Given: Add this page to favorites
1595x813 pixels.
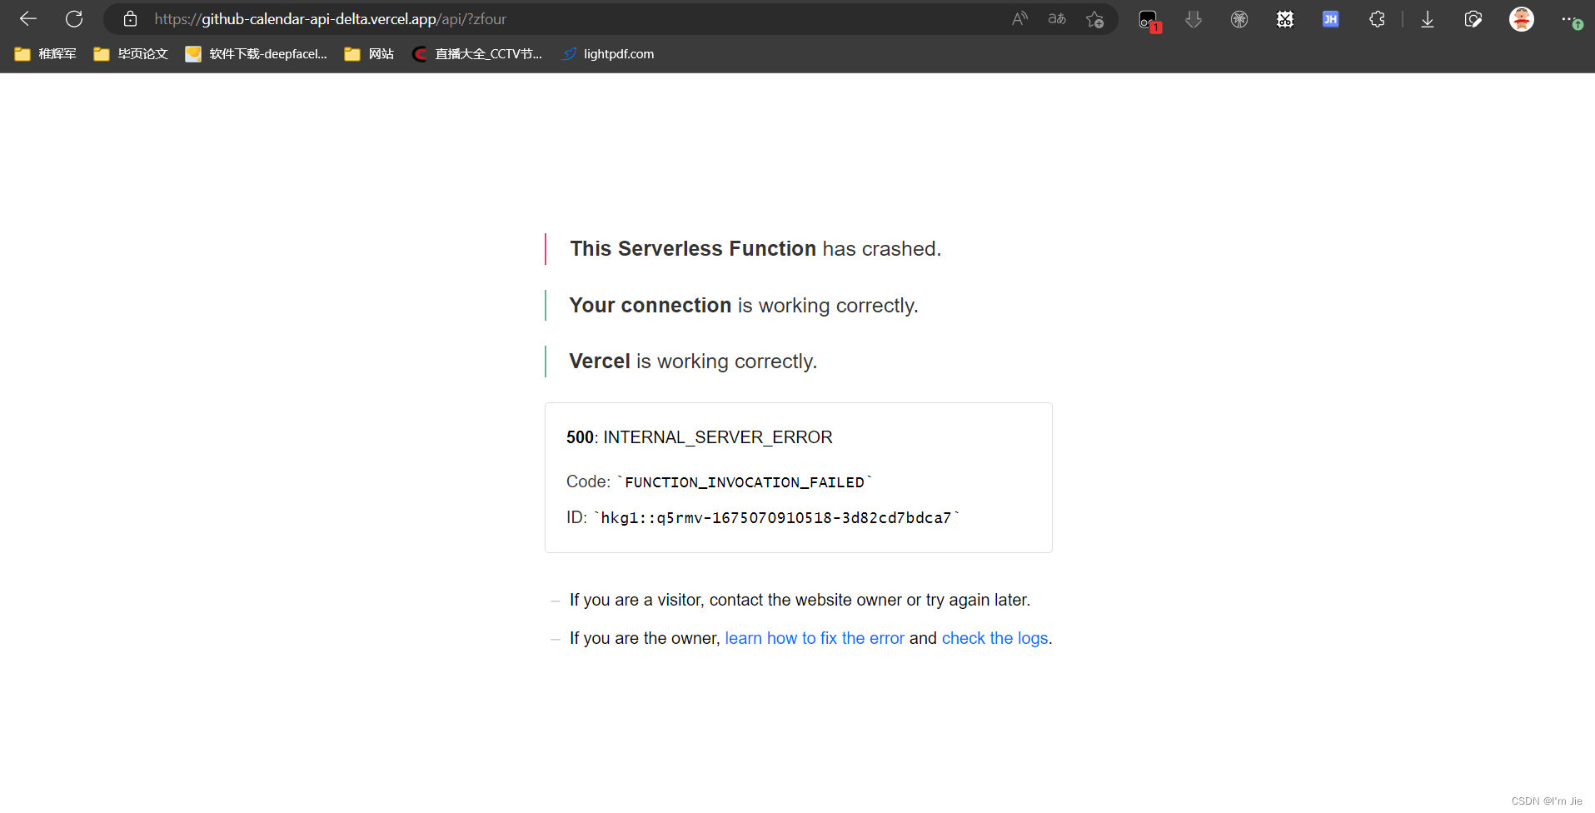Looking at the screenshot, I should [x=1095, y=18].
